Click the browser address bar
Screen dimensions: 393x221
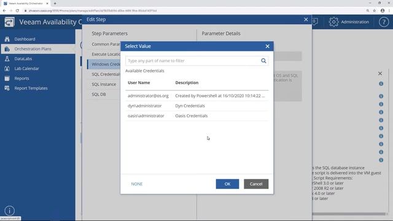click(193, 11)
